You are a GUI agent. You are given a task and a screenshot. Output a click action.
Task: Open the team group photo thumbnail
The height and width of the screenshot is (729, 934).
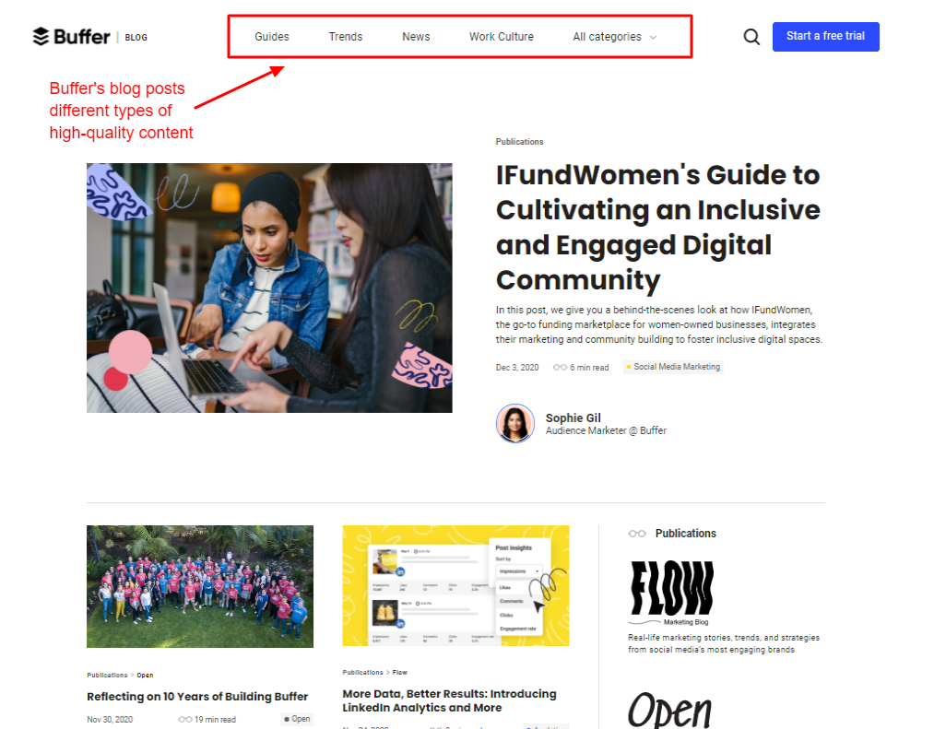(x=200, y=586)
